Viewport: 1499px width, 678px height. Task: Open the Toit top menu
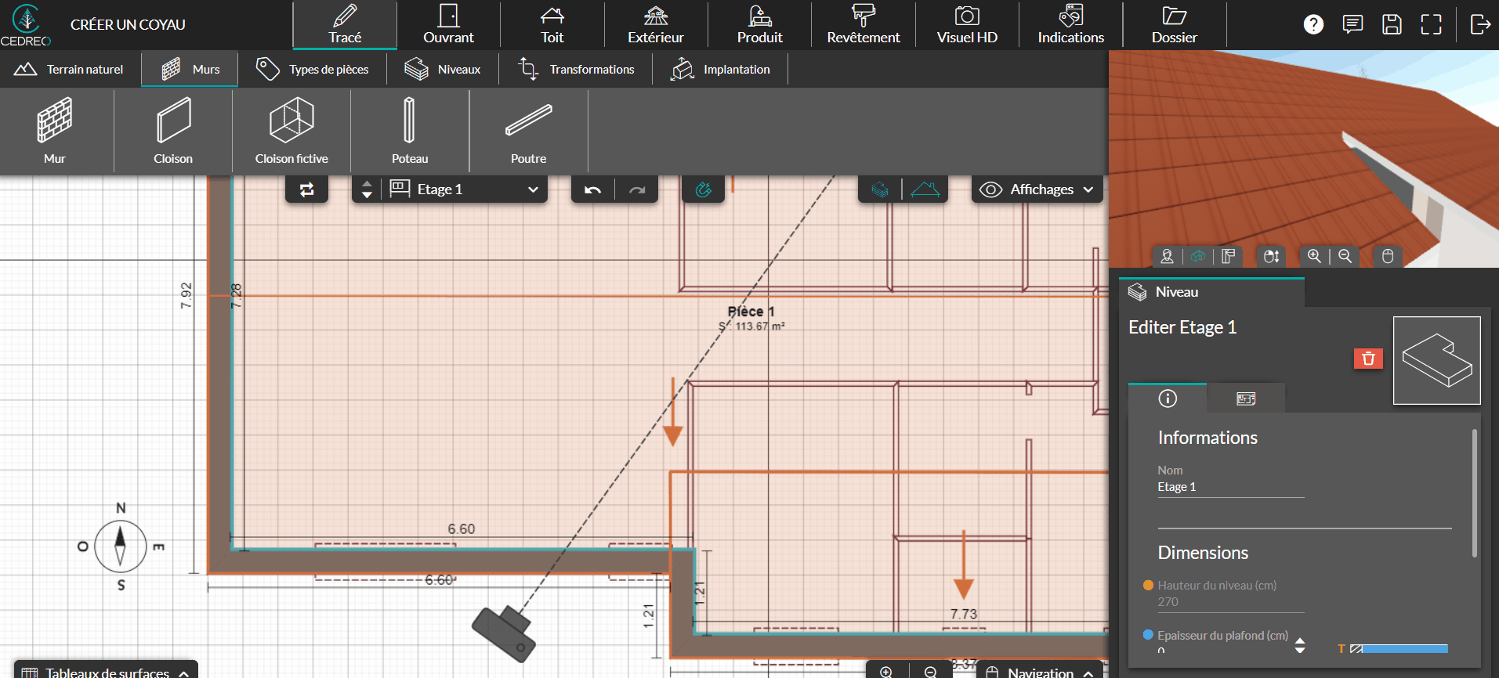point(552,25)
